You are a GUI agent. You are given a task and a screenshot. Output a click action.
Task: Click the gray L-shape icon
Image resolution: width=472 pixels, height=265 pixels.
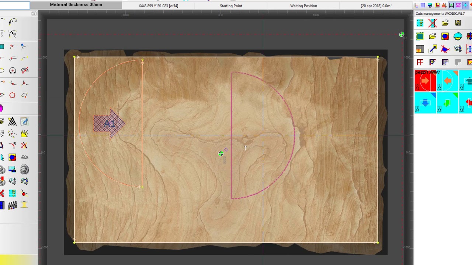pyautogui.click(x=458, y=62)
